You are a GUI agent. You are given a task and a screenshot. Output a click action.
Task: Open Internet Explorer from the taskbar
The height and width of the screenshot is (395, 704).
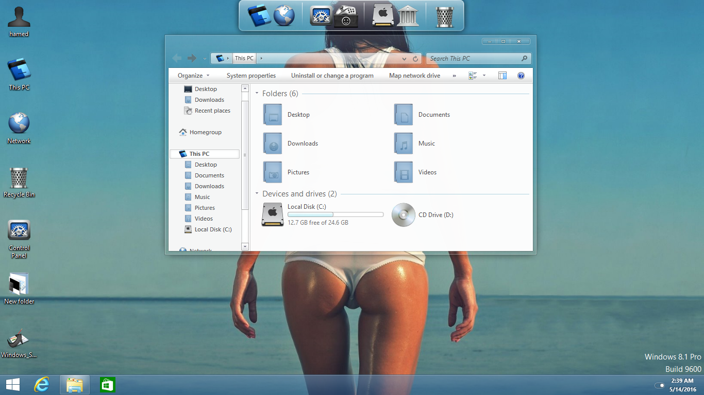click(42, 385)
